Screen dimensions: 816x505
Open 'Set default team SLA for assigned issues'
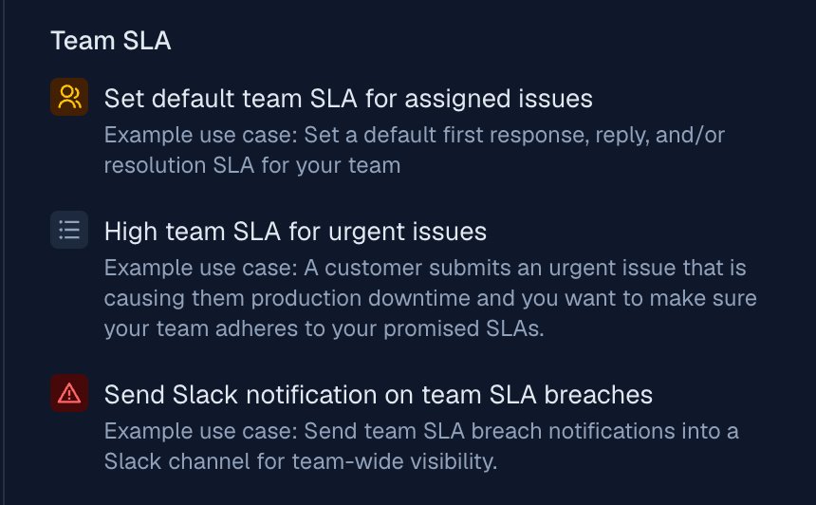point(347,99)
